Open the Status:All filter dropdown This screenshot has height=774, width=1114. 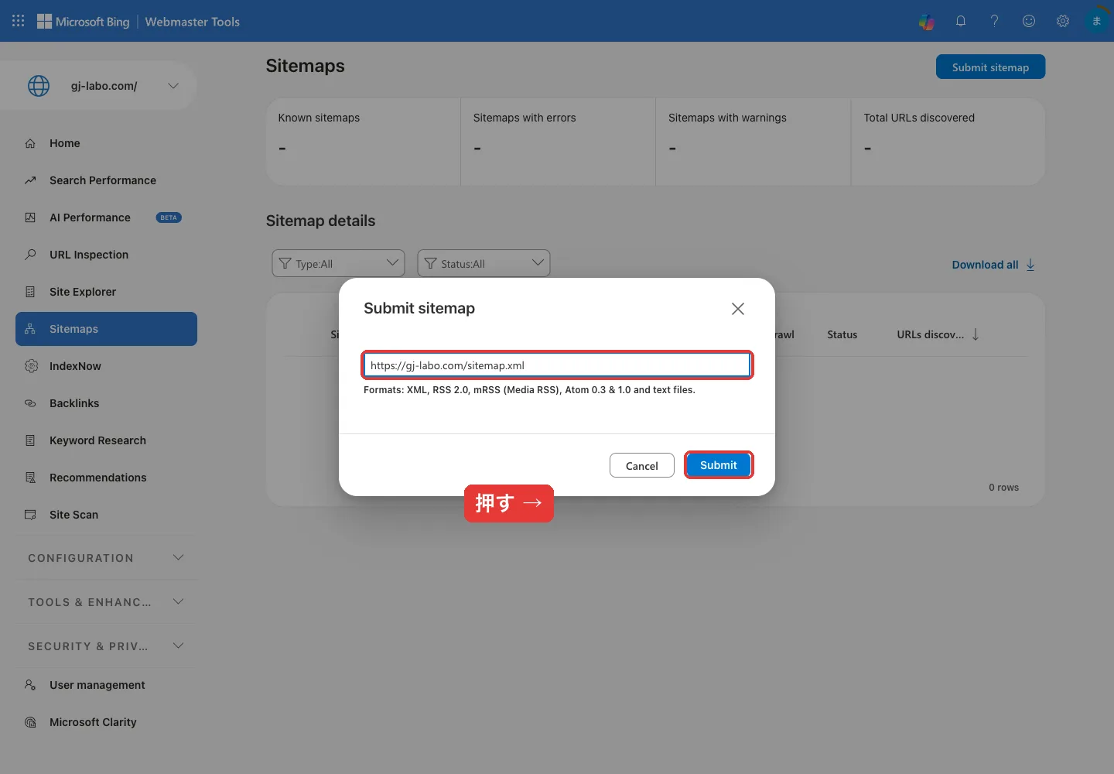coord(484,263)
